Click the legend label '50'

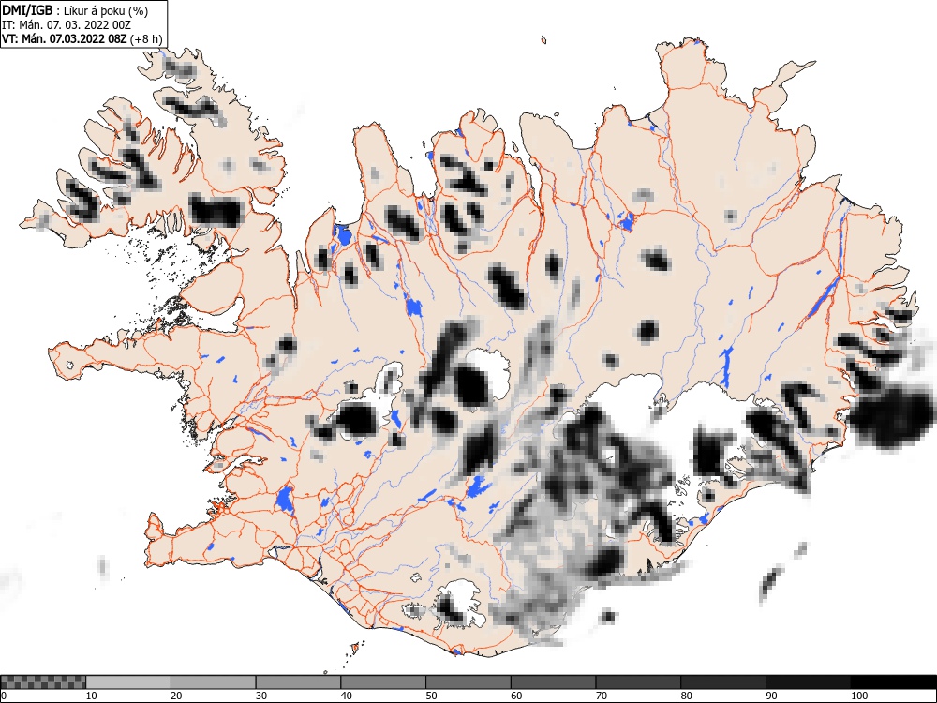(x=431, y=696)
